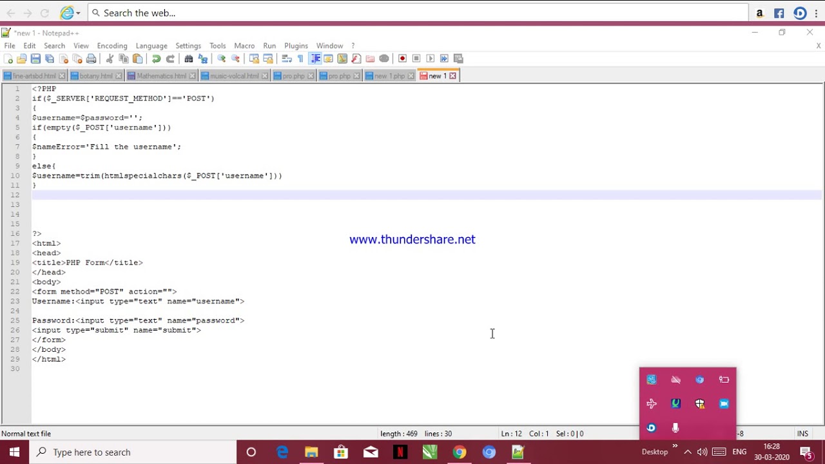The width and height of the screenshot is (825, 464).
Task: Click the Open file folder icon
Action: pos(22,59)
